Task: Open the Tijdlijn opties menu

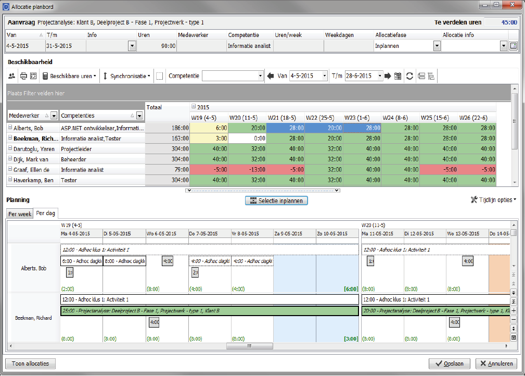Action: [x=494, y=200]
